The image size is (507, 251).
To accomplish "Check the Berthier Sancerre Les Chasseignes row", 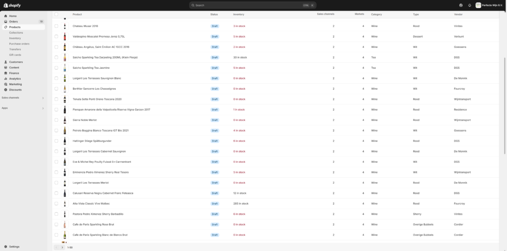I will [56, 89].
